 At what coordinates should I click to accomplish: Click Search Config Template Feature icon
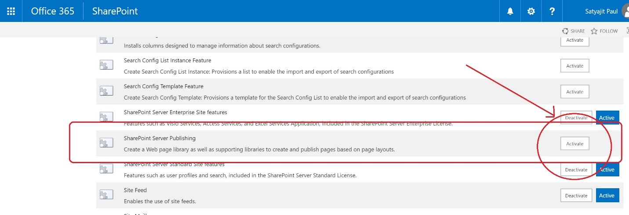click(x=106, y=91)
